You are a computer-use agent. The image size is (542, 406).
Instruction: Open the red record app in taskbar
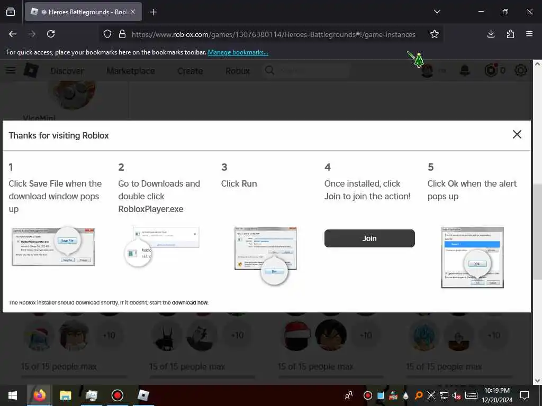click(117, 395)
